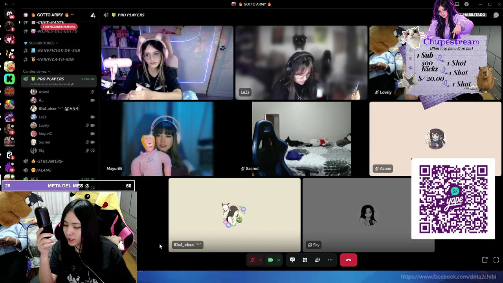Unmute the microphone
The width and height of the screenshot is (503, 283).
pos(253,260)
